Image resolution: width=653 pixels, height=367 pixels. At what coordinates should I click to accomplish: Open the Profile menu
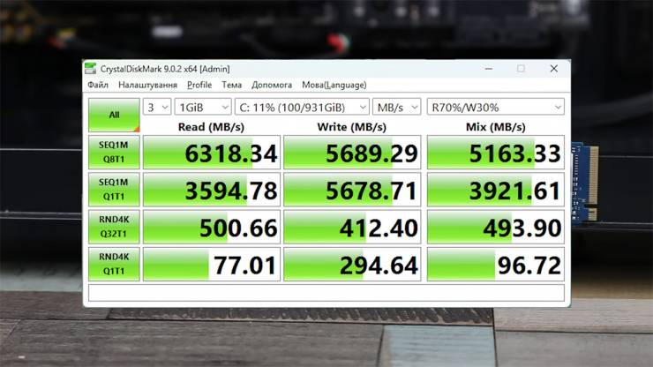tap(199, 85)
